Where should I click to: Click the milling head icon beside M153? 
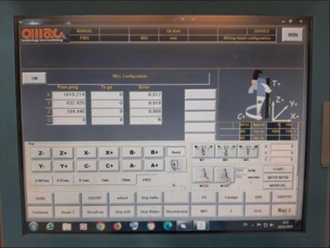click(225, 175)
